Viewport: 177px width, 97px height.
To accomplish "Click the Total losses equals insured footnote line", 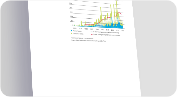I will point(82,38).
